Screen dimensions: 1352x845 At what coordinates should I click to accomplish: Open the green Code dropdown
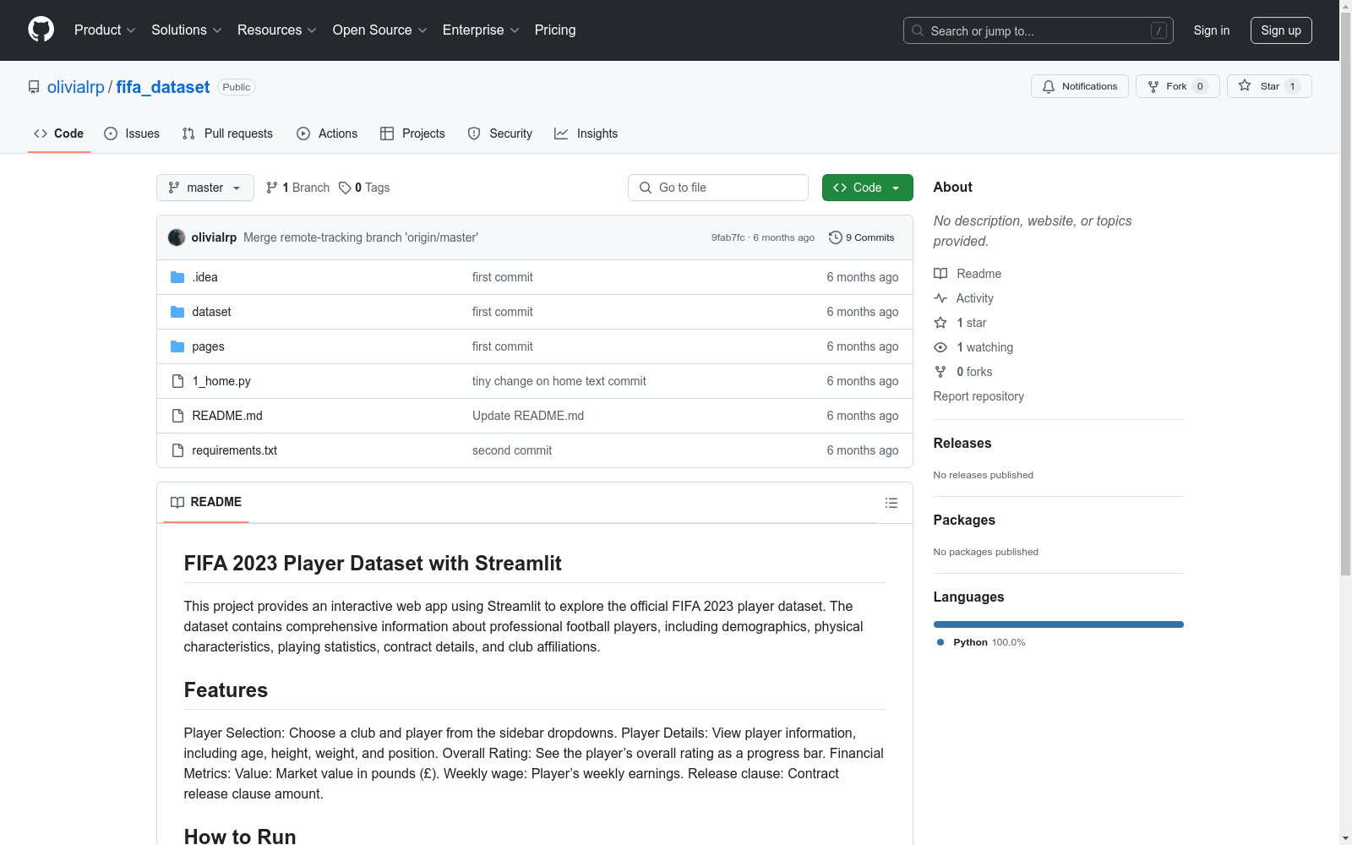coord(867,188)
